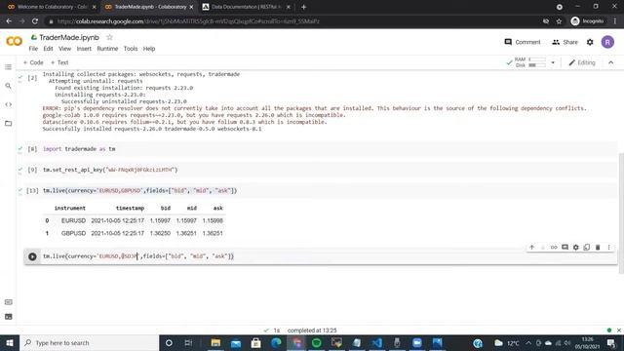Add a new Text cell

(59, 62)
